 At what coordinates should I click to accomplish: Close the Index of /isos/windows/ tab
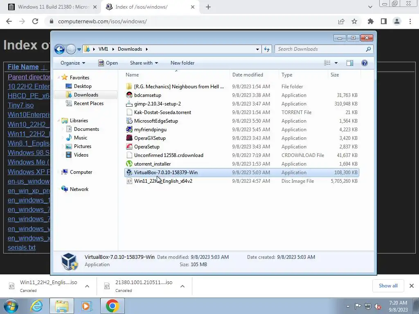193,7
